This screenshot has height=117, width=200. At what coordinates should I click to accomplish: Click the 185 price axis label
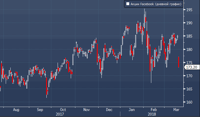point(189,36)
